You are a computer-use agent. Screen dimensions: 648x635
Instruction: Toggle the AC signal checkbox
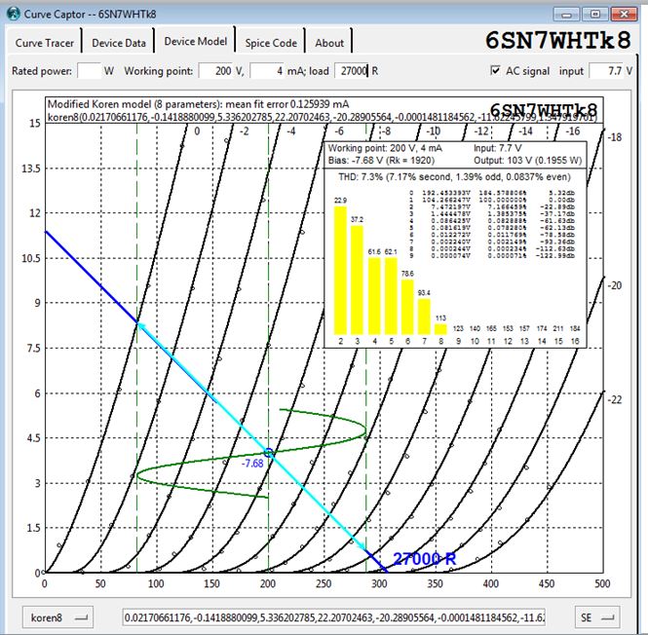(495, 70)
